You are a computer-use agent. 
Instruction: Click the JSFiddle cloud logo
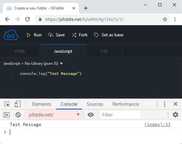click(x=11, y=35)
